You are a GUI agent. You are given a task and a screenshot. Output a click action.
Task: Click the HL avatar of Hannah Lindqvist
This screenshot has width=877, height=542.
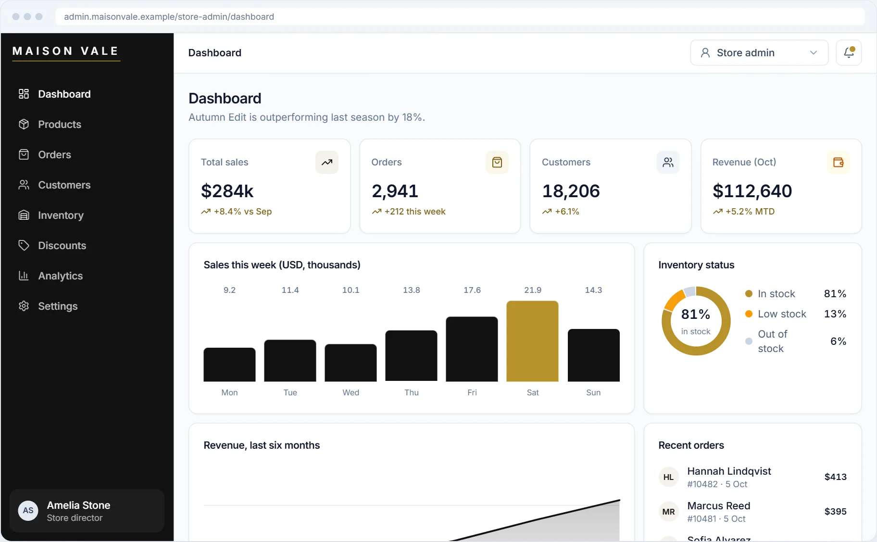coord(668,477)
